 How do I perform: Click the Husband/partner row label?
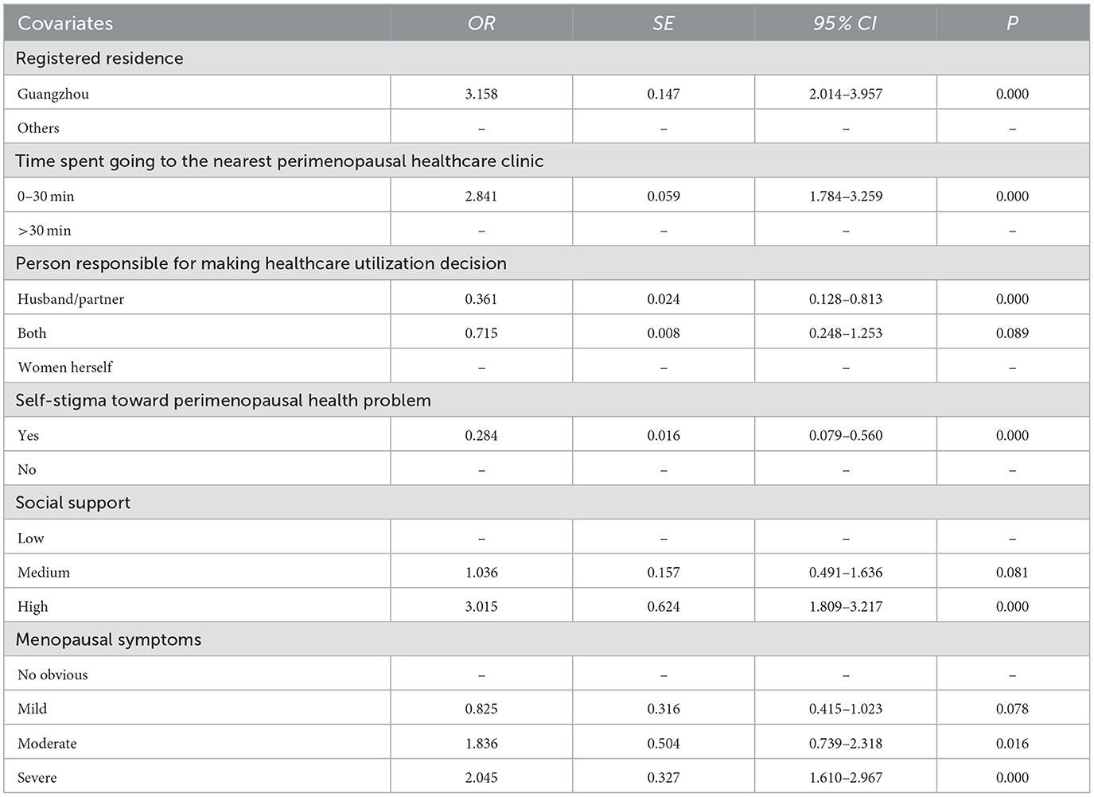coord(71,299)
